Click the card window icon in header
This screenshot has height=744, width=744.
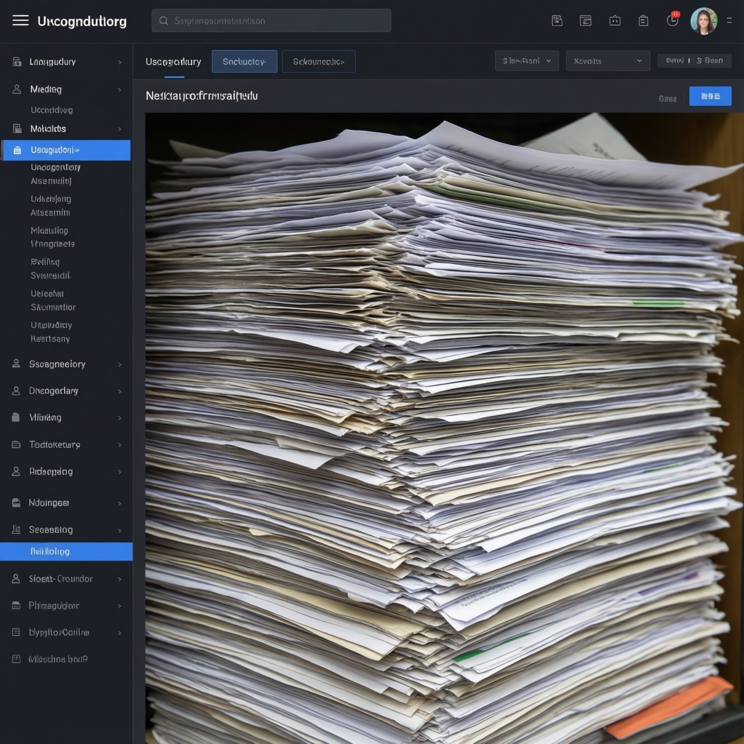coord(585,21)
